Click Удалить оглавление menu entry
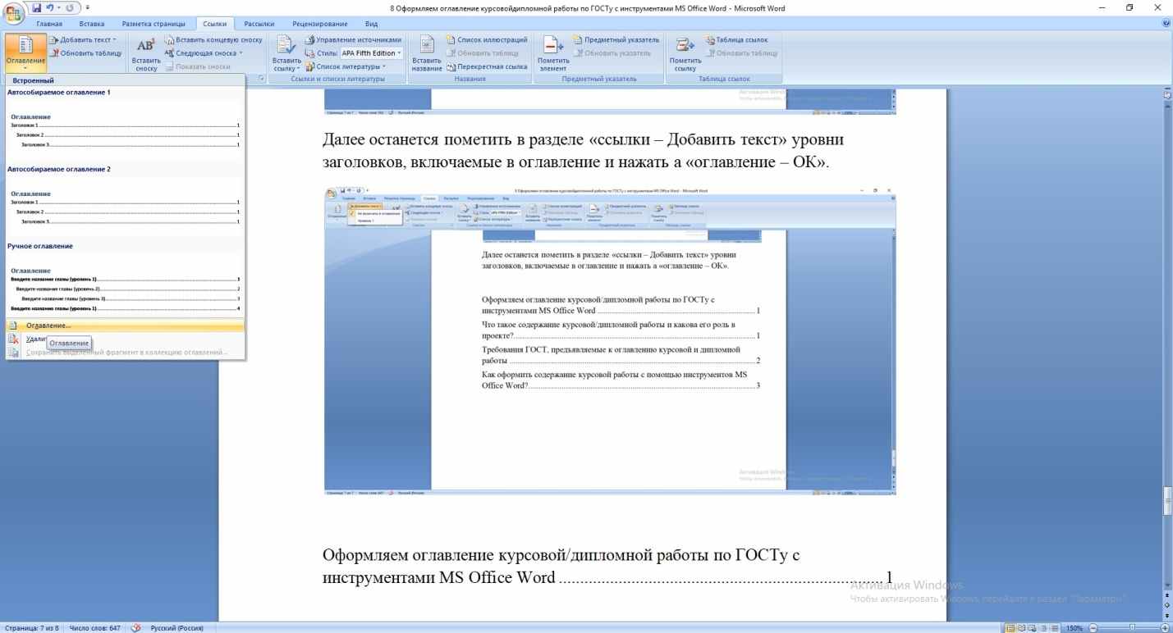The height and width of the screenshot is (633, 1173). point(125,339)
